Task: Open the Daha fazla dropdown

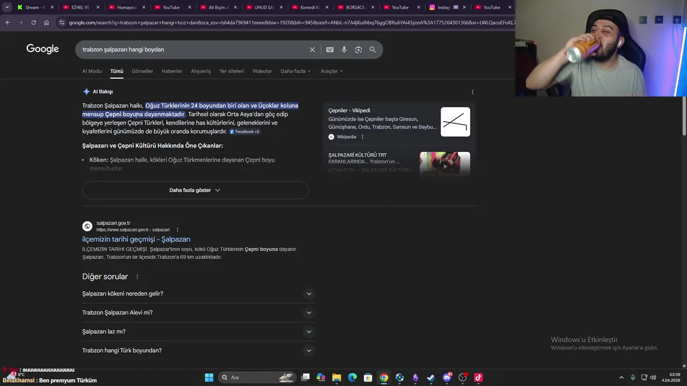Action: pos(295,71)
